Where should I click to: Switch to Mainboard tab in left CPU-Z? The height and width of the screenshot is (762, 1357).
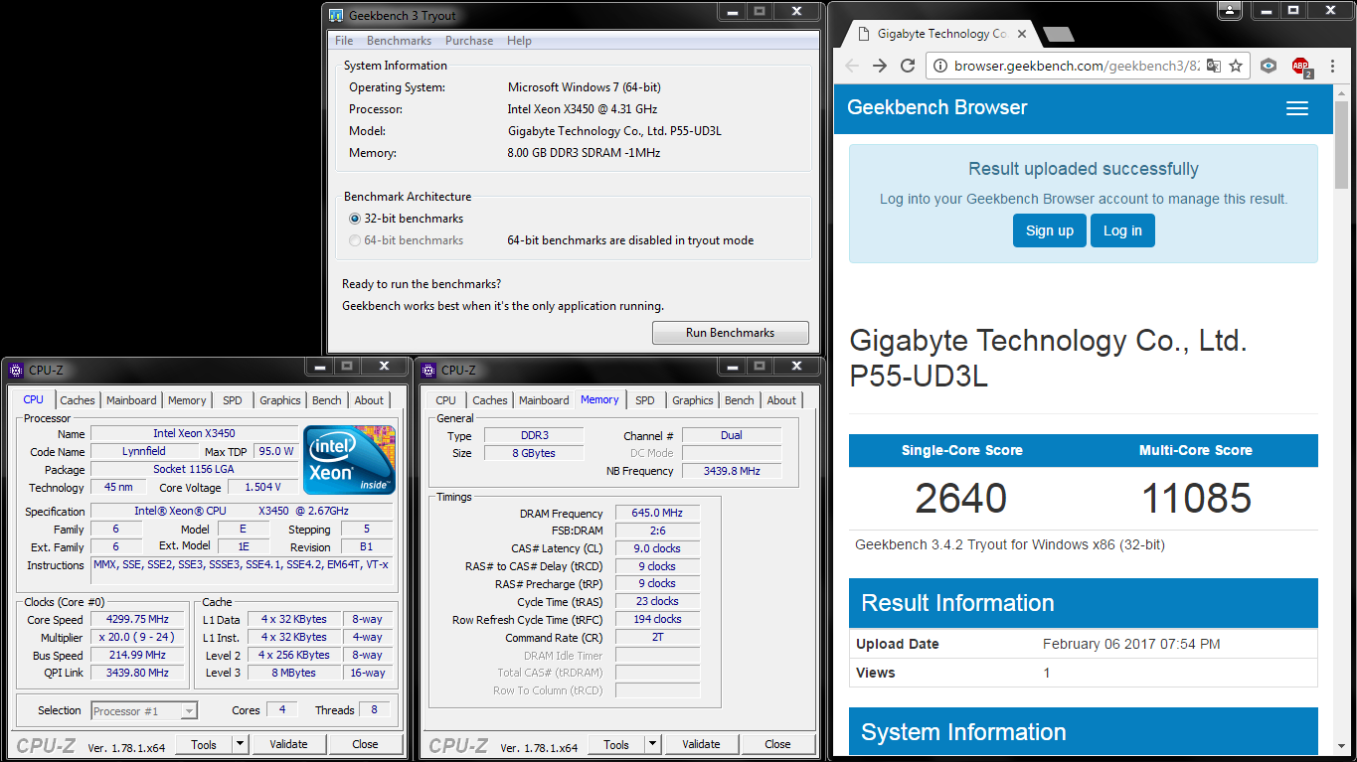click(131, 400)
